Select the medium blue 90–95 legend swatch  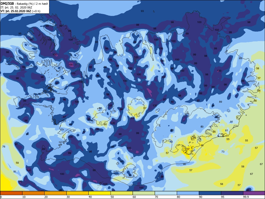(210, 193)
